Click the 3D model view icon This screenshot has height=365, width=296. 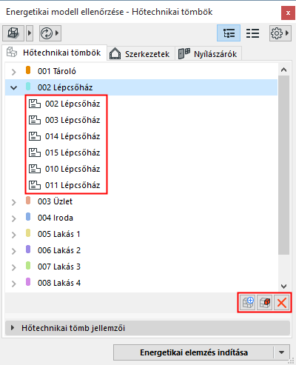pos(13,33)
